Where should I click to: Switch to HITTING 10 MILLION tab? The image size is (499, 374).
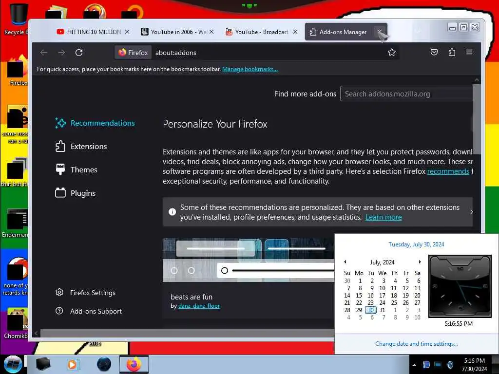[x=89, y=32]
